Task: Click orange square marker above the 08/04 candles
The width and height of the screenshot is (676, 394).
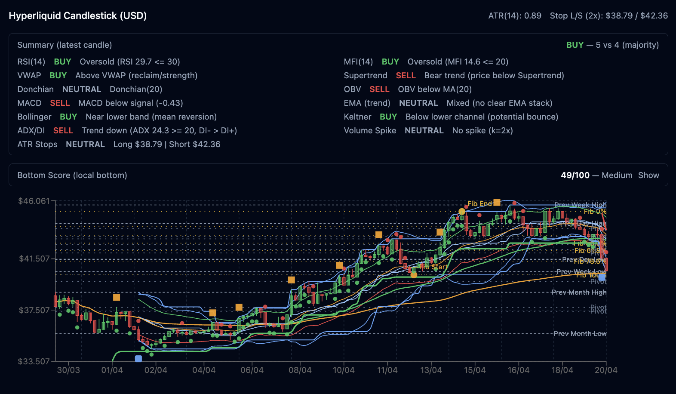Action: (x=291, y=280)
